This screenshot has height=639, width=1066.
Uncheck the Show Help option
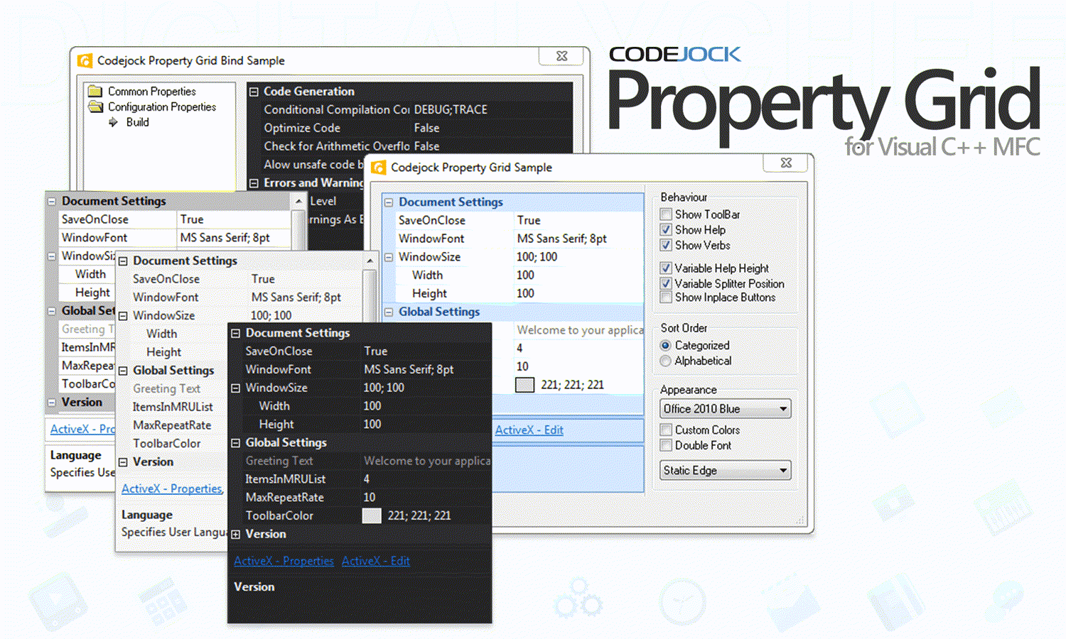[x=666, y=230]
